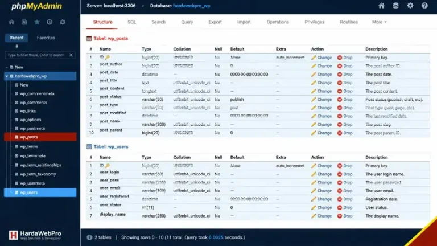Open the help question mark icon
The width and height of the screenshot is (437, 246).
pos(424,6)
